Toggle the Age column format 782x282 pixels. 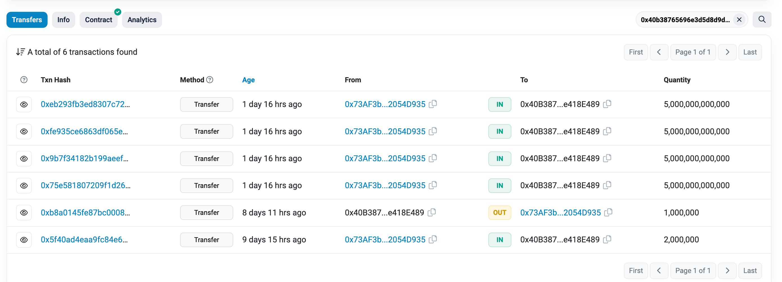coord(248,80)
